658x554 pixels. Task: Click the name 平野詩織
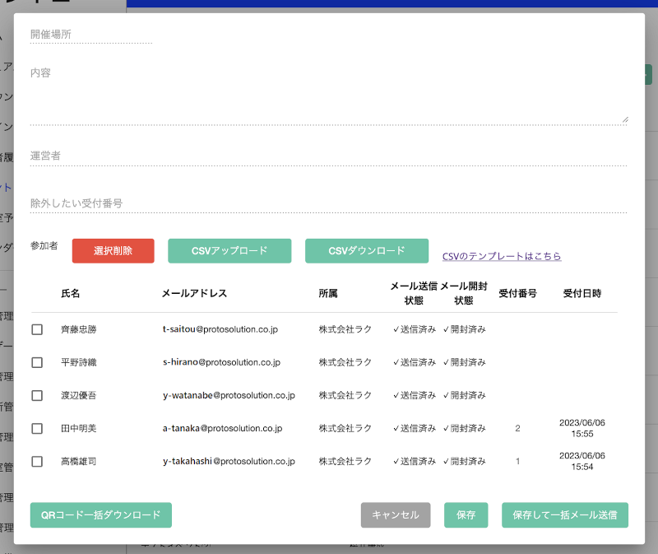point(78,362)
